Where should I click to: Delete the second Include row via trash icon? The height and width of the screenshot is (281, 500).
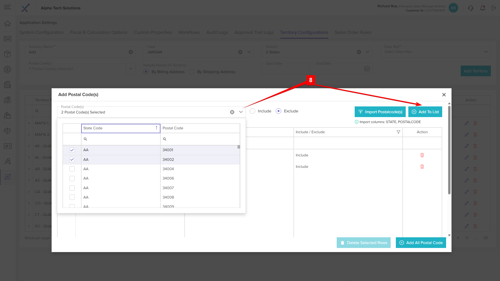422,167
